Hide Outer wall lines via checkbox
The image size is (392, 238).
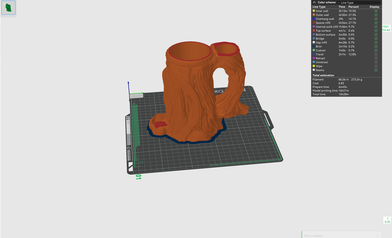[x=376, y=15]
